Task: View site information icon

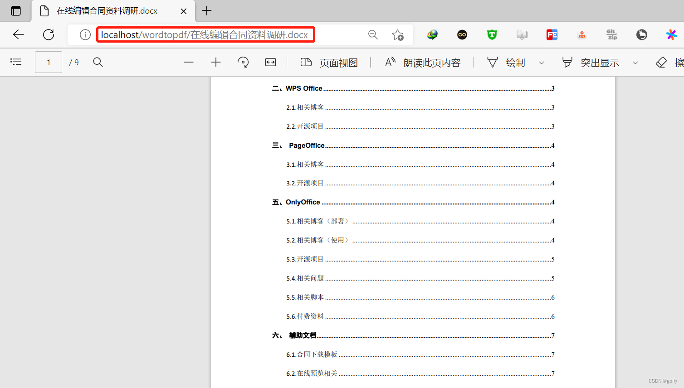Action: click(x=85, y=35)
